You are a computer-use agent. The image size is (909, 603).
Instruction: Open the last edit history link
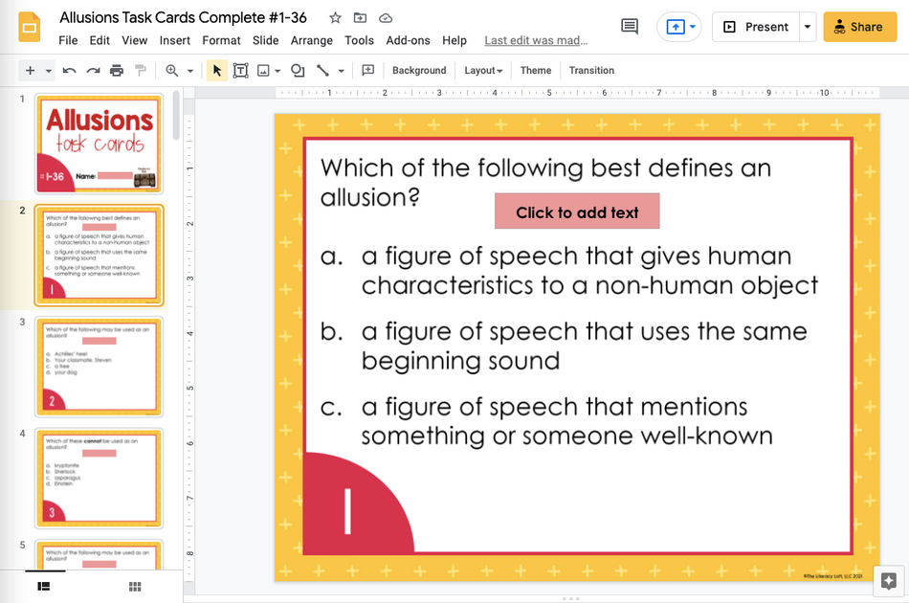coord(536,40)
